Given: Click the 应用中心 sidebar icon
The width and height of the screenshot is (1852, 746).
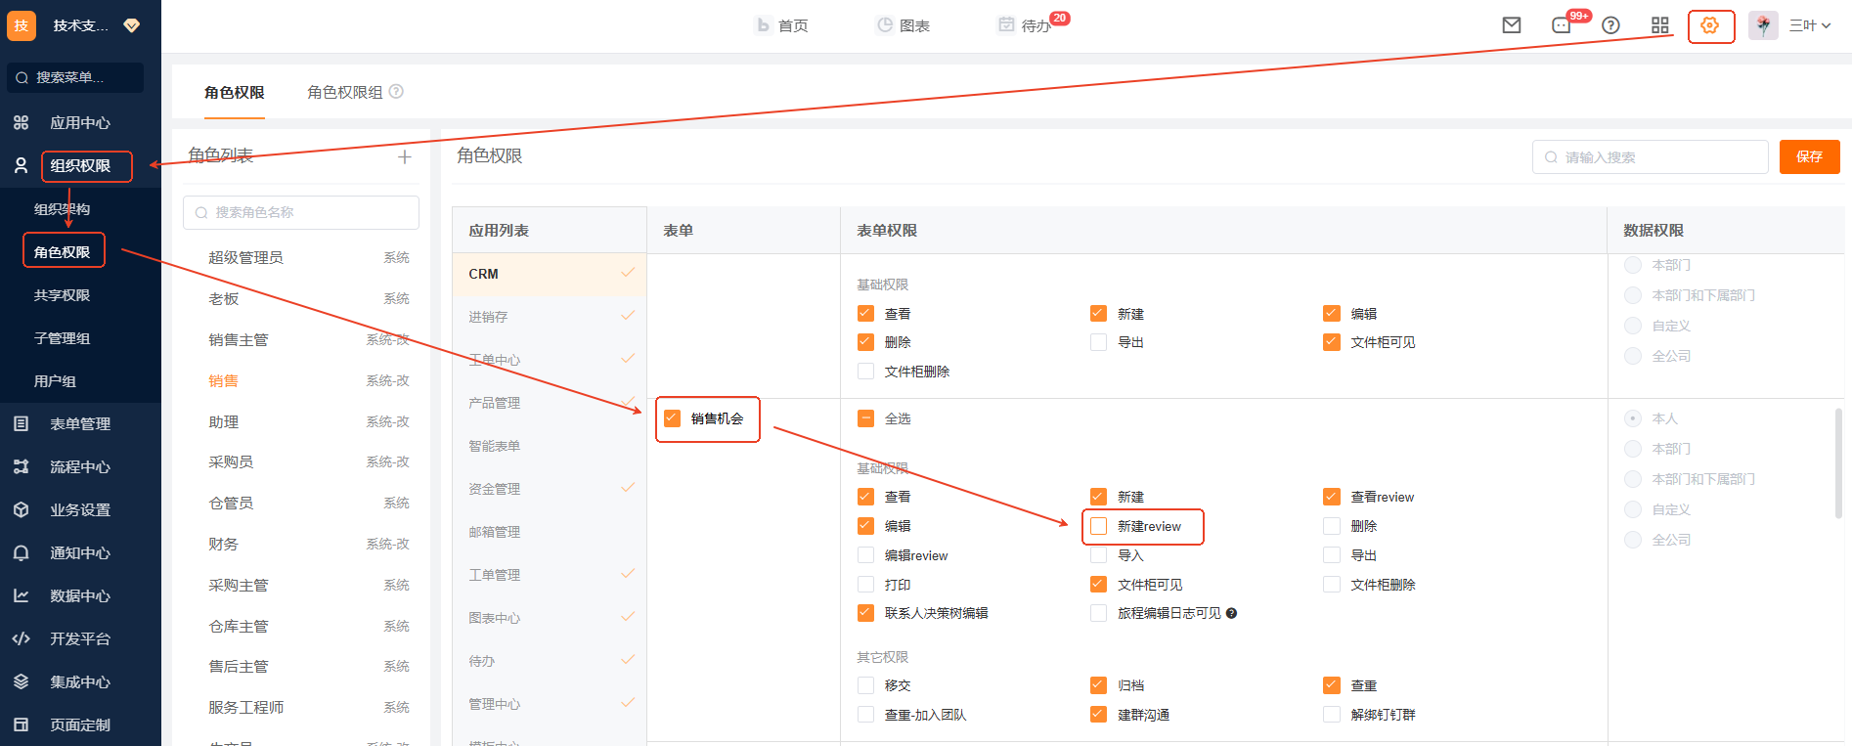Looking at the screenshot, I should pyautogui.click(x=21, y=122).
